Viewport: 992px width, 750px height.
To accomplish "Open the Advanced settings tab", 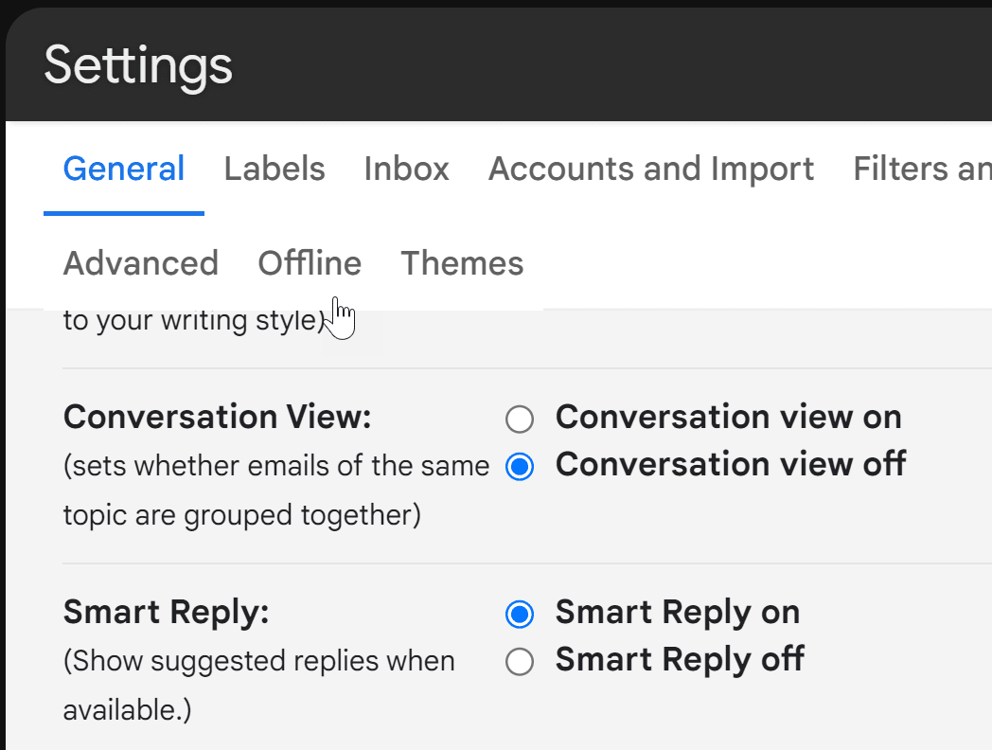I will pyautogui.click(x=141, y=263).
